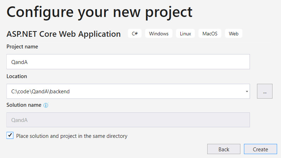This screenshot has height=158, width=281.
Task: Click the ASP.NET Core Web Application heading
Action: [x=64, y=34]
